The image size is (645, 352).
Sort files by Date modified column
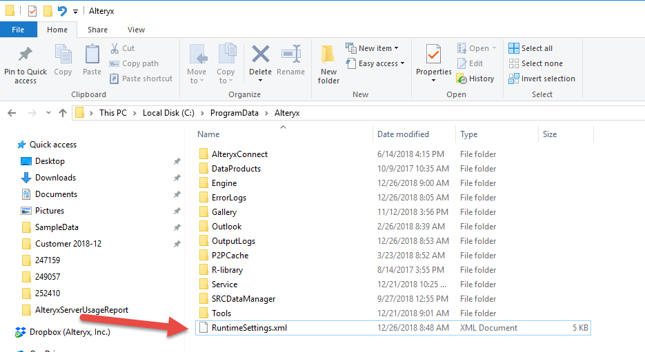coord(403,134)
